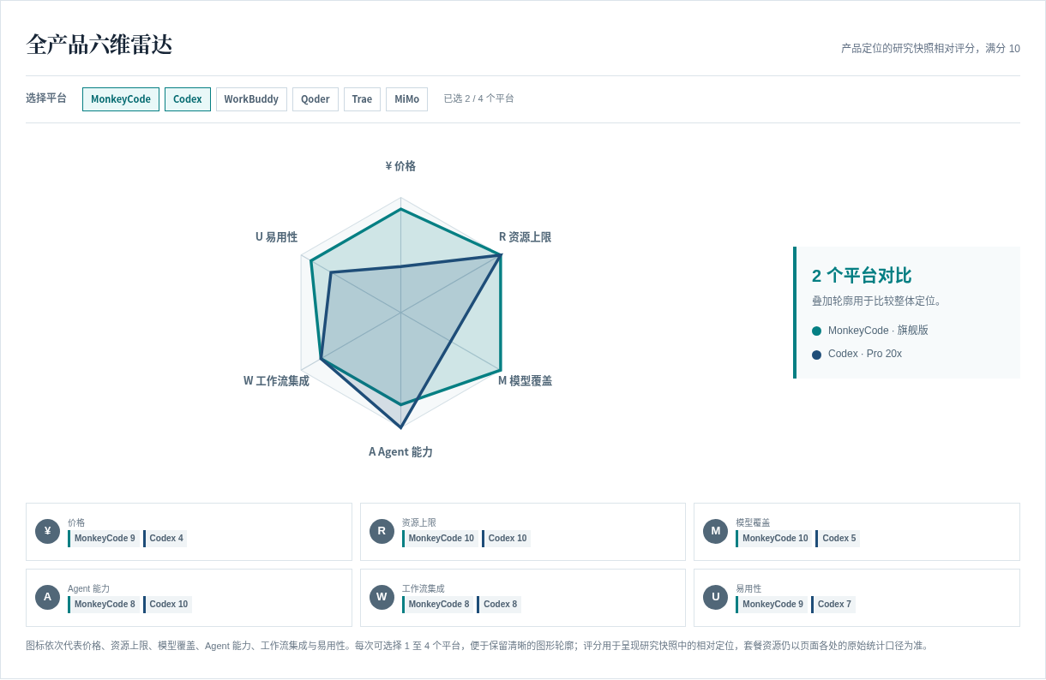This screenshot has height=680, width=1046.
Task: Click 'MonkeyCode 9' in the 价格 card
Action: 104,539
